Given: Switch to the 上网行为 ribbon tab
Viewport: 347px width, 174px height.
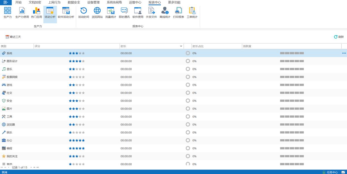Looking at the screenshot, I should (54, 3).
